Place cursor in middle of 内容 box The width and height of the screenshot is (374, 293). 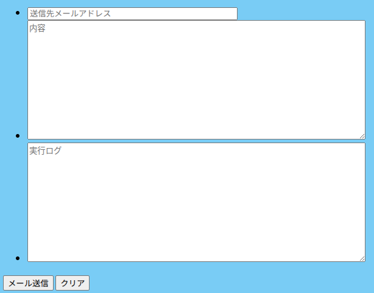196,80
